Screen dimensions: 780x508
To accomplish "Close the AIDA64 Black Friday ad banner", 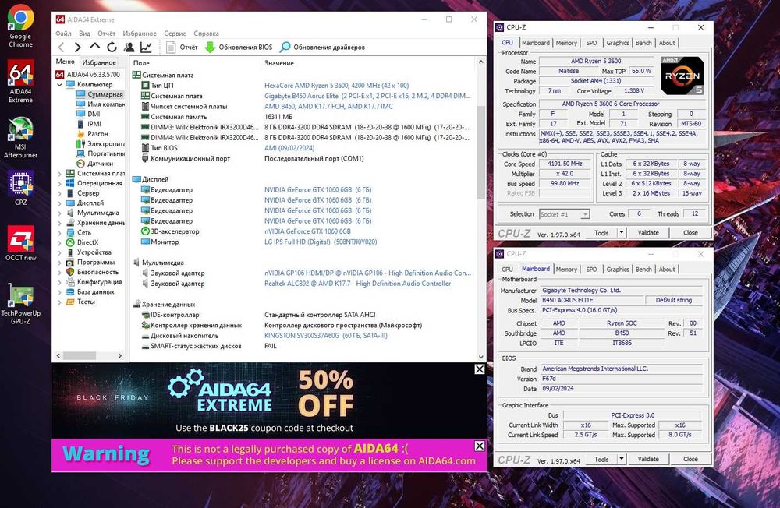I will click(x=480, y=369).
